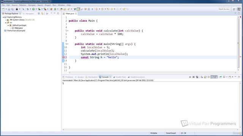Viewport: 243px width, 136px height.
Task: Open the Display Selected Console dropdown
Action: click(x=227, y=77)
